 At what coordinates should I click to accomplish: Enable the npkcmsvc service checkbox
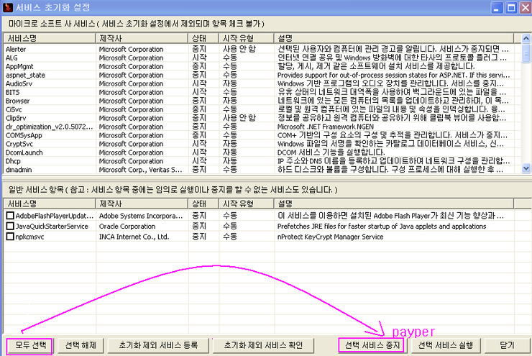click(10, 236)
